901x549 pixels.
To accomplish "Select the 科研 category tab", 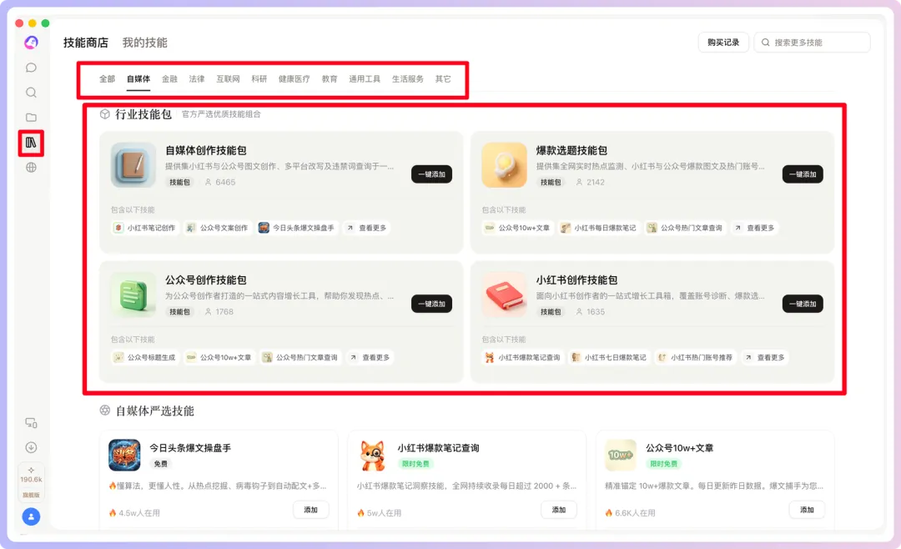I will [259, 79].
